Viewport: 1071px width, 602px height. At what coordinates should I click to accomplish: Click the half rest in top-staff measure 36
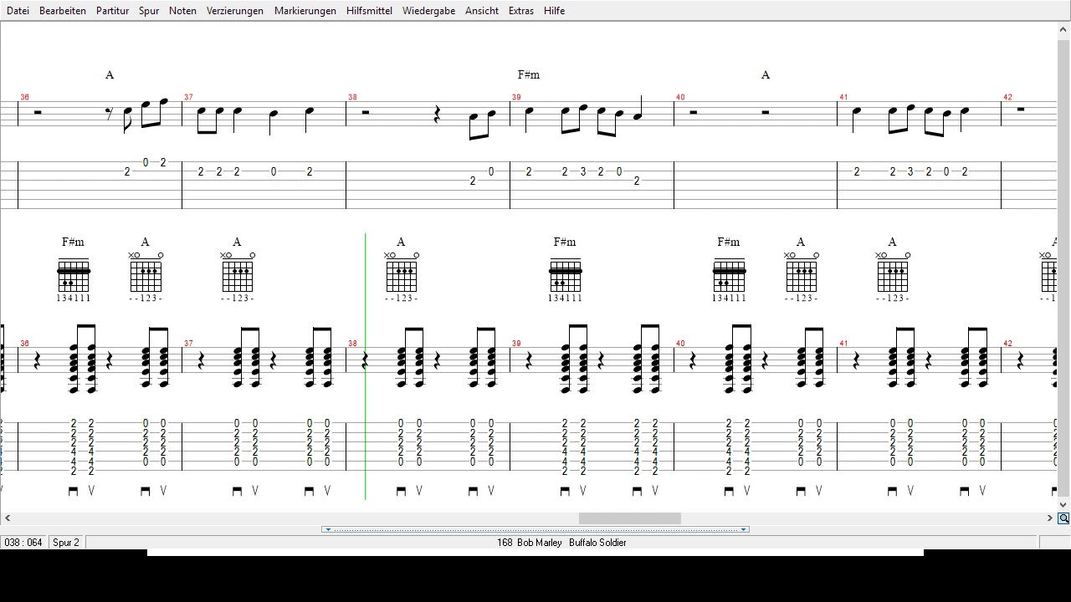38,112
